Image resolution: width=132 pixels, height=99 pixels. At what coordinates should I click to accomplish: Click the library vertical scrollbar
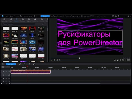pyautogui.click(x=47, y=29)
